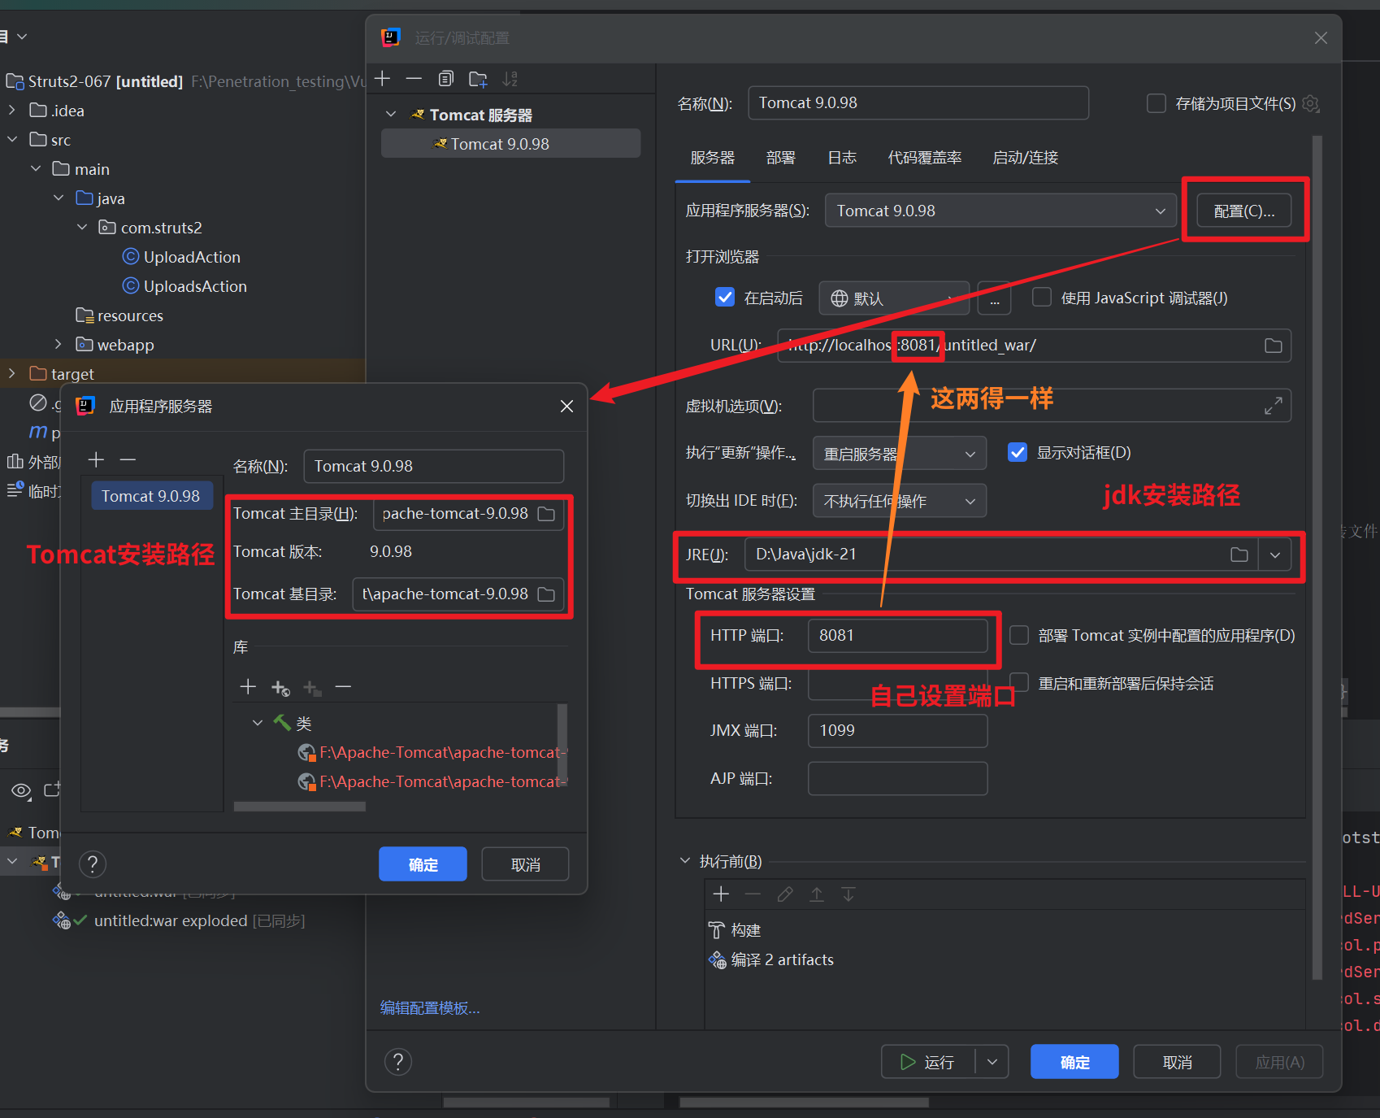
Task: Enable 存储为项目文件 checkbox
Action: click(1156, 103)
